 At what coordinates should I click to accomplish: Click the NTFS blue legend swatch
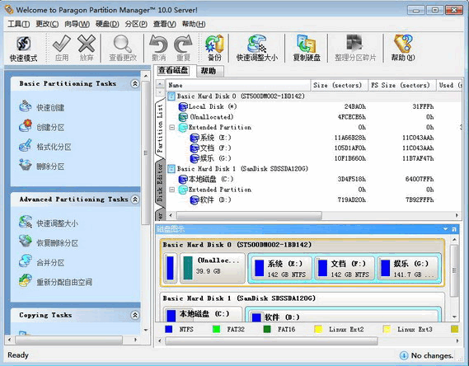pyautogui.click(x=168, y=329)
